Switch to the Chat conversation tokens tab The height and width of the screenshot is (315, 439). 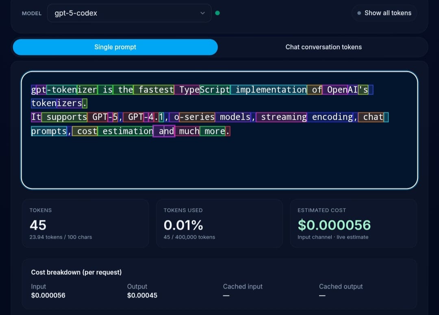(324, 47)
